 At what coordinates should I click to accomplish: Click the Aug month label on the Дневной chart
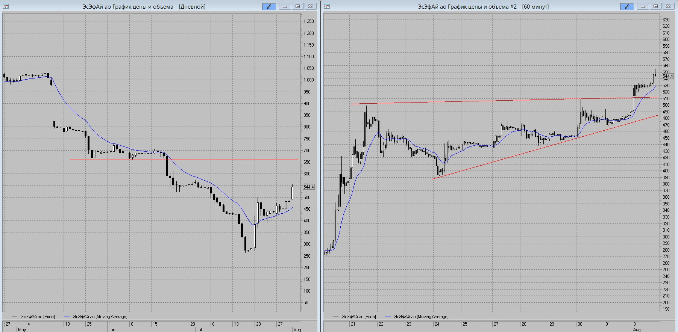(297, 330)
